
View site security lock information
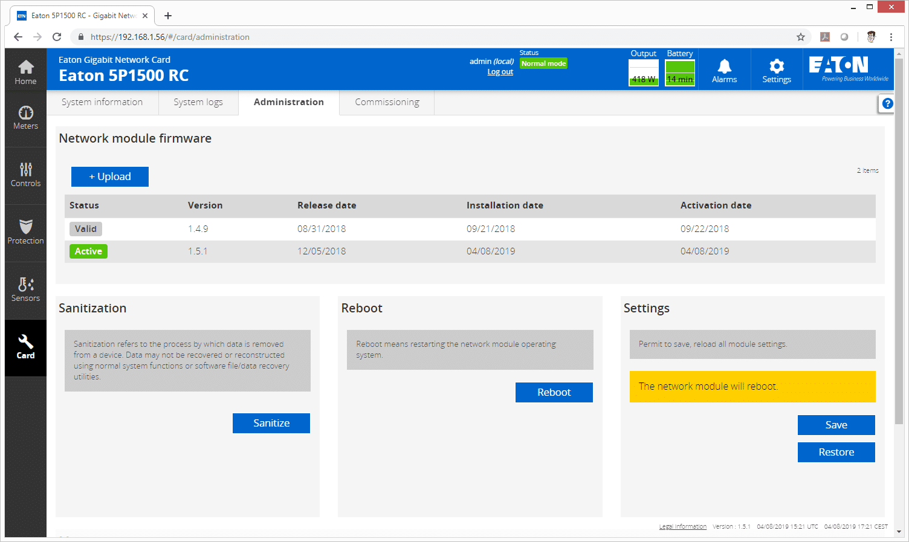click(x=80, y=37)
